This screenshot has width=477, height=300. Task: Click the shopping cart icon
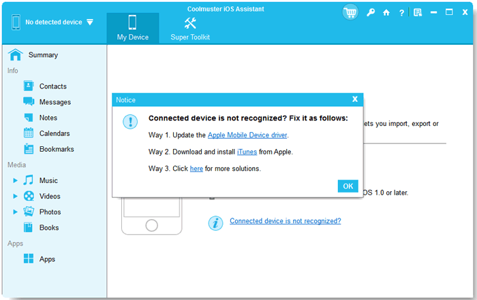[x=350, y=12]
